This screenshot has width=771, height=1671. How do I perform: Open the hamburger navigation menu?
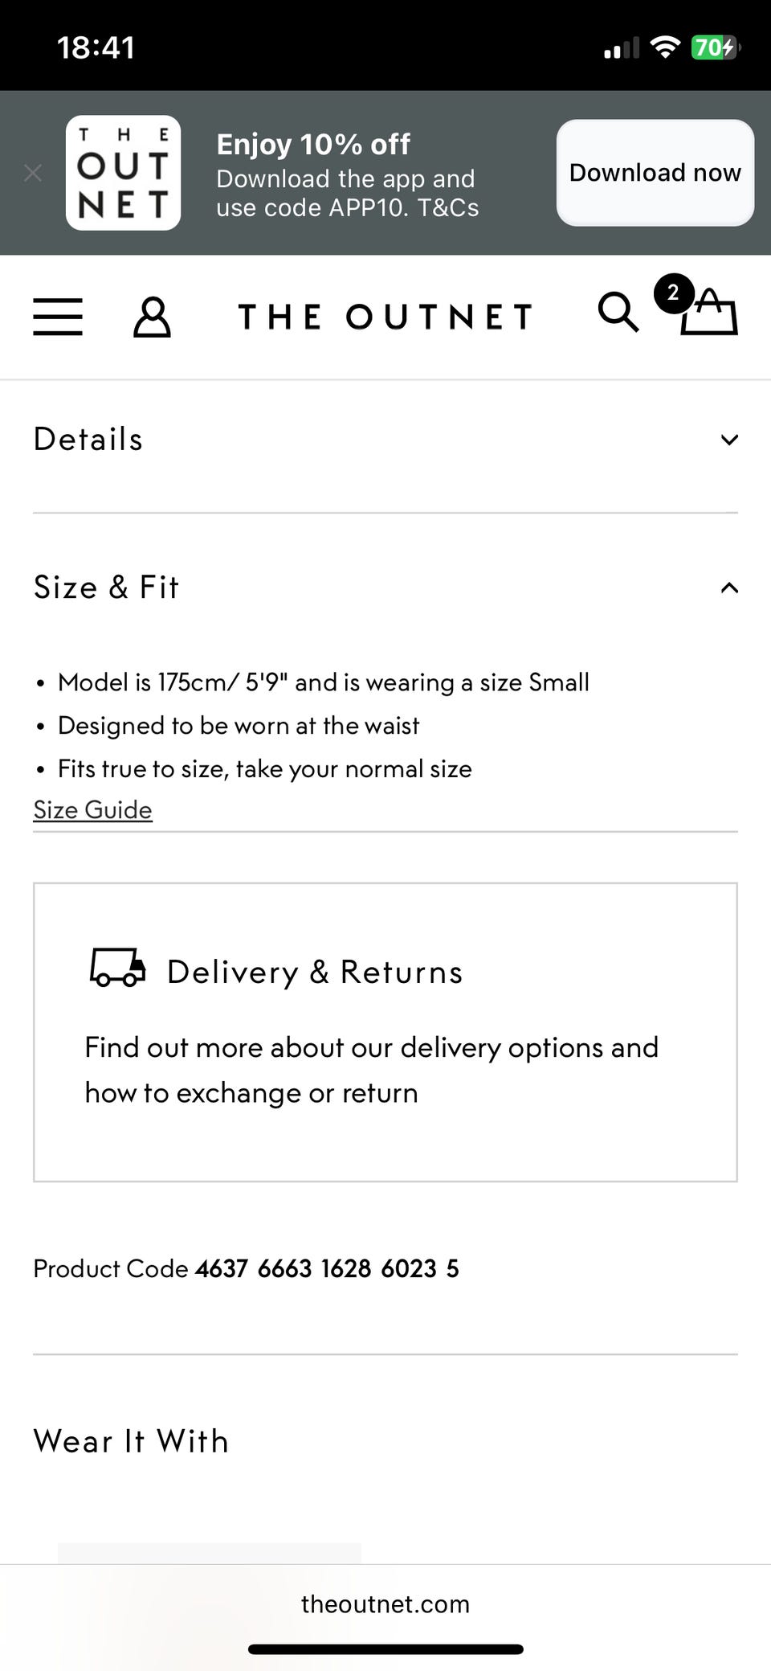point(58,316)
